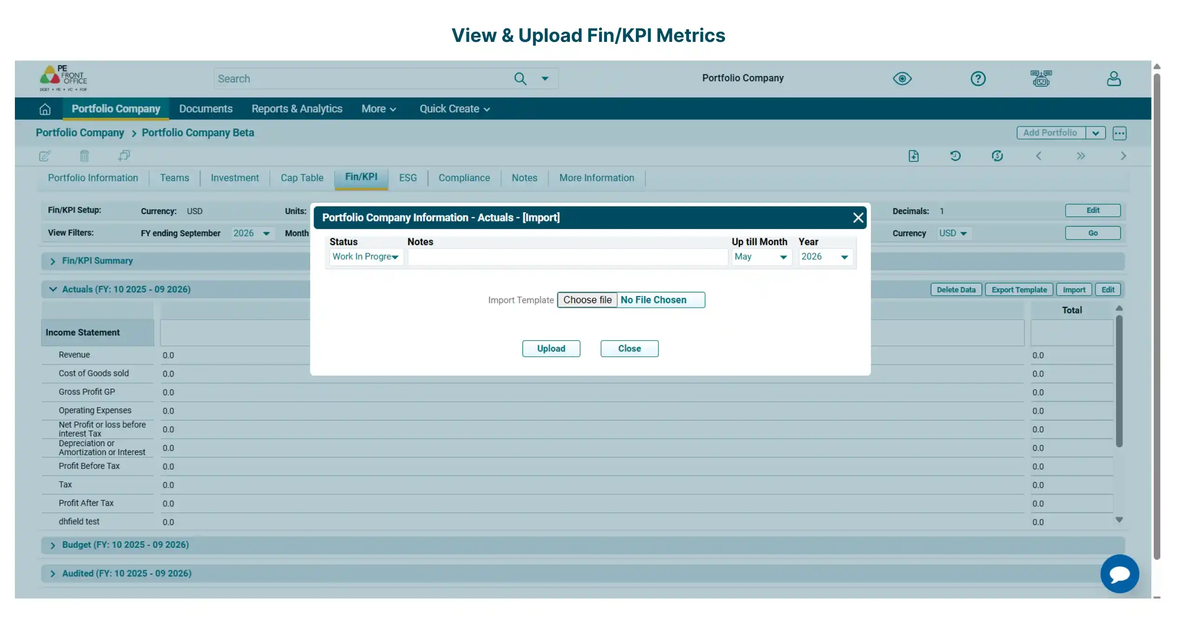Click Edit button in Fin/KPI Setup
Image resolution: width=1177 pixels, height=619 pixels.
coord(1092,210)
